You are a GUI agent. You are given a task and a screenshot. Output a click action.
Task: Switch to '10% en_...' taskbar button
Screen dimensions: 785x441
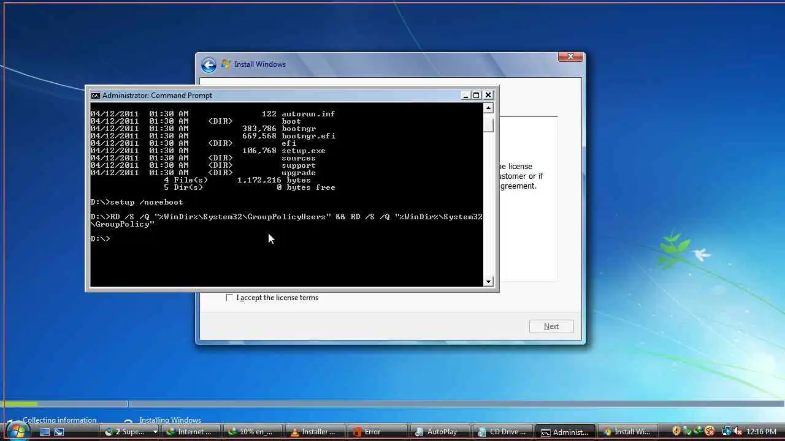pos(252,432)
